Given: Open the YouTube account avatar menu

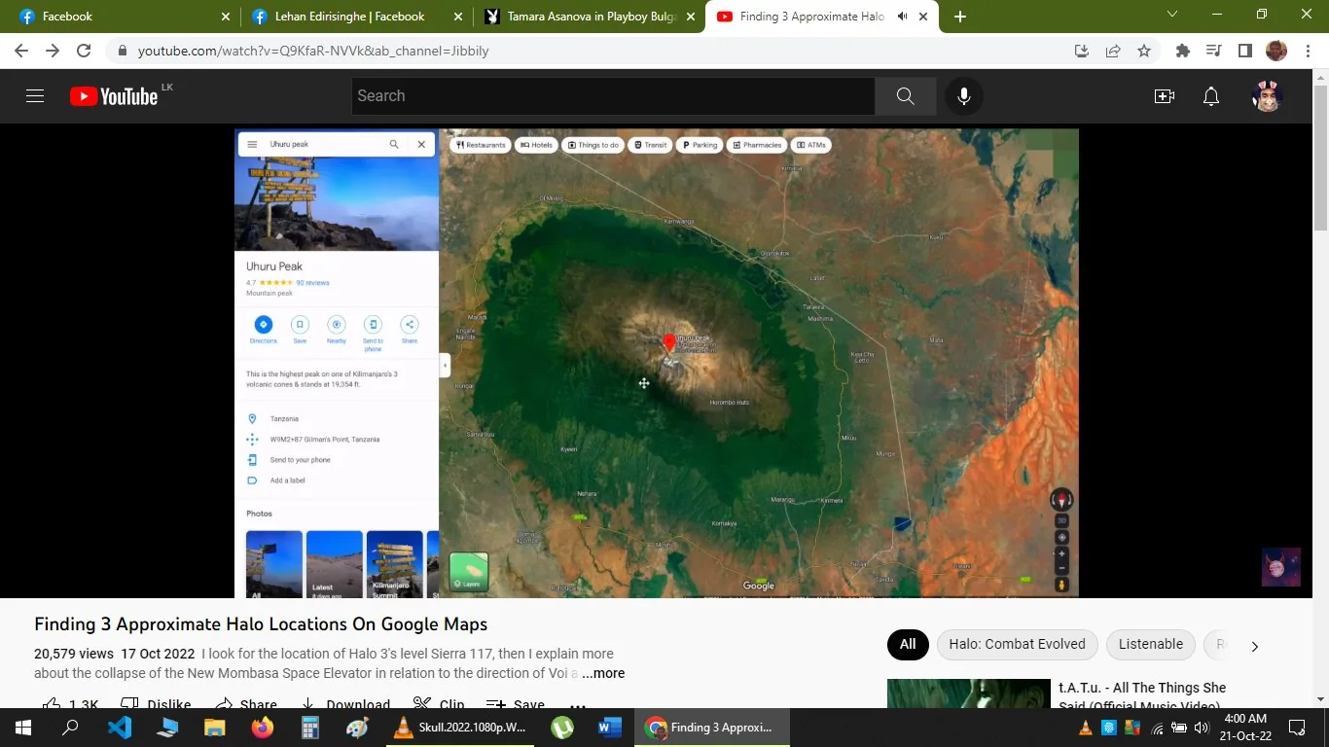Looking at the screenshot, I should (x=1267, y=96).
